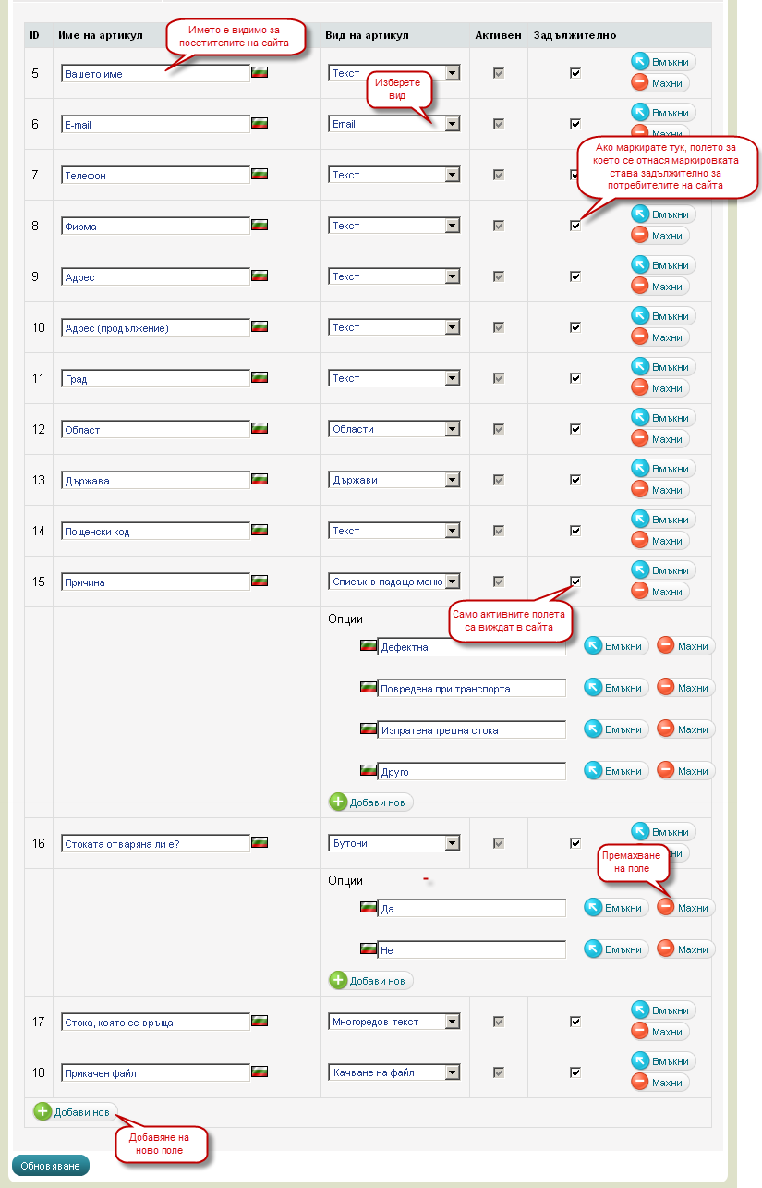This screenshot has height=1188, width=762.
Task: Toggle the required checkbox for 'Вашето име'
Action: pyautogui.click(x=575, y=73)
